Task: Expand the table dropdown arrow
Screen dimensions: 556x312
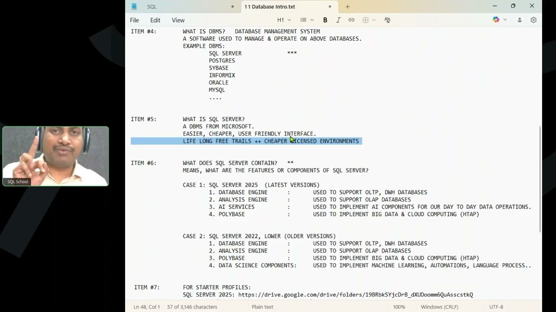Action: tap(374, 20)
